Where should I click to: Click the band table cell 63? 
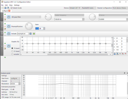pyautogui.click(x=118, y=44)
